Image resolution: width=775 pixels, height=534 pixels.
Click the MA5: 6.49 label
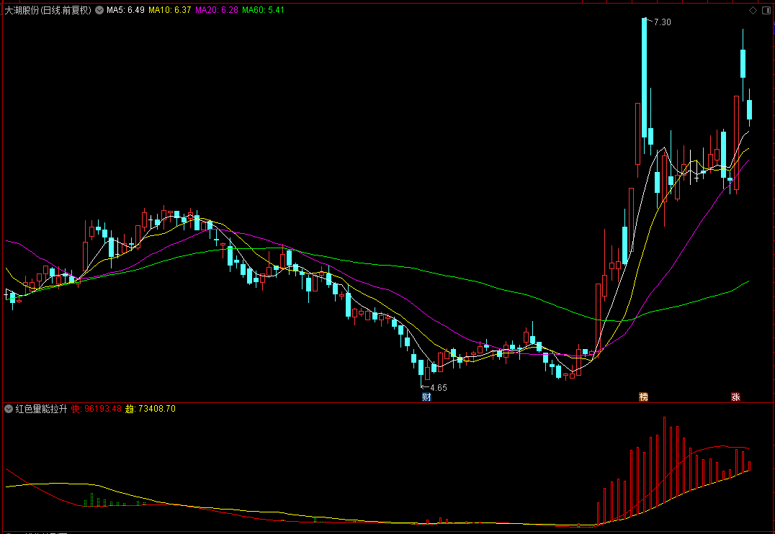coord(125,10)
